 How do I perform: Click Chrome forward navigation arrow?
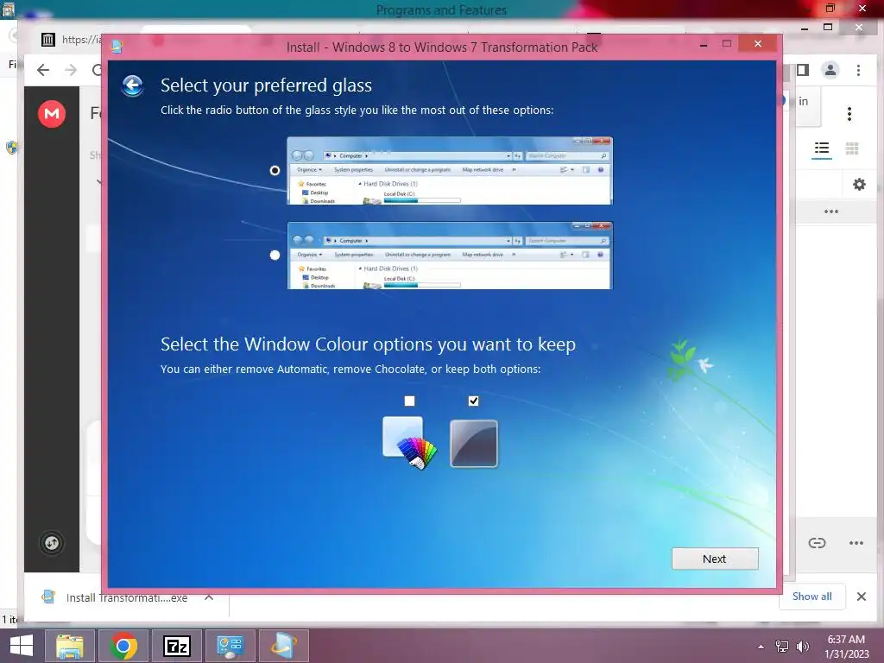click(x=71, y=70)
